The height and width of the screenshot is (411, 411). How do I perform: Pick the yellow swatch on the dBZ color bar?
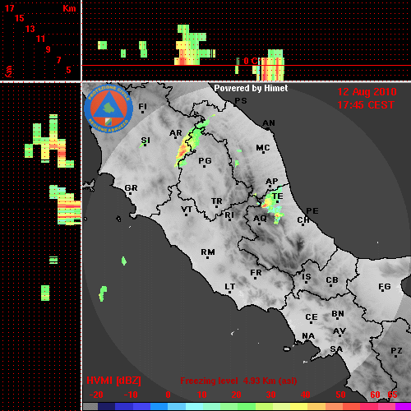click(x=298, y=406)
